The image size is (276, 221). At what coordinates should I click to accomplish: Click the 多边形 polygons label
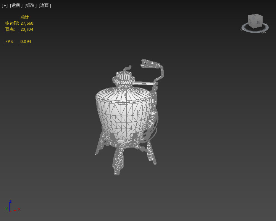tap(12, 23)
